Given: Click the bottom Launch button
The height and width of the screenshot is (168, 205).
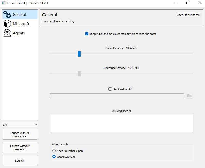Looking at the screenshot, I should pos(20,161).
